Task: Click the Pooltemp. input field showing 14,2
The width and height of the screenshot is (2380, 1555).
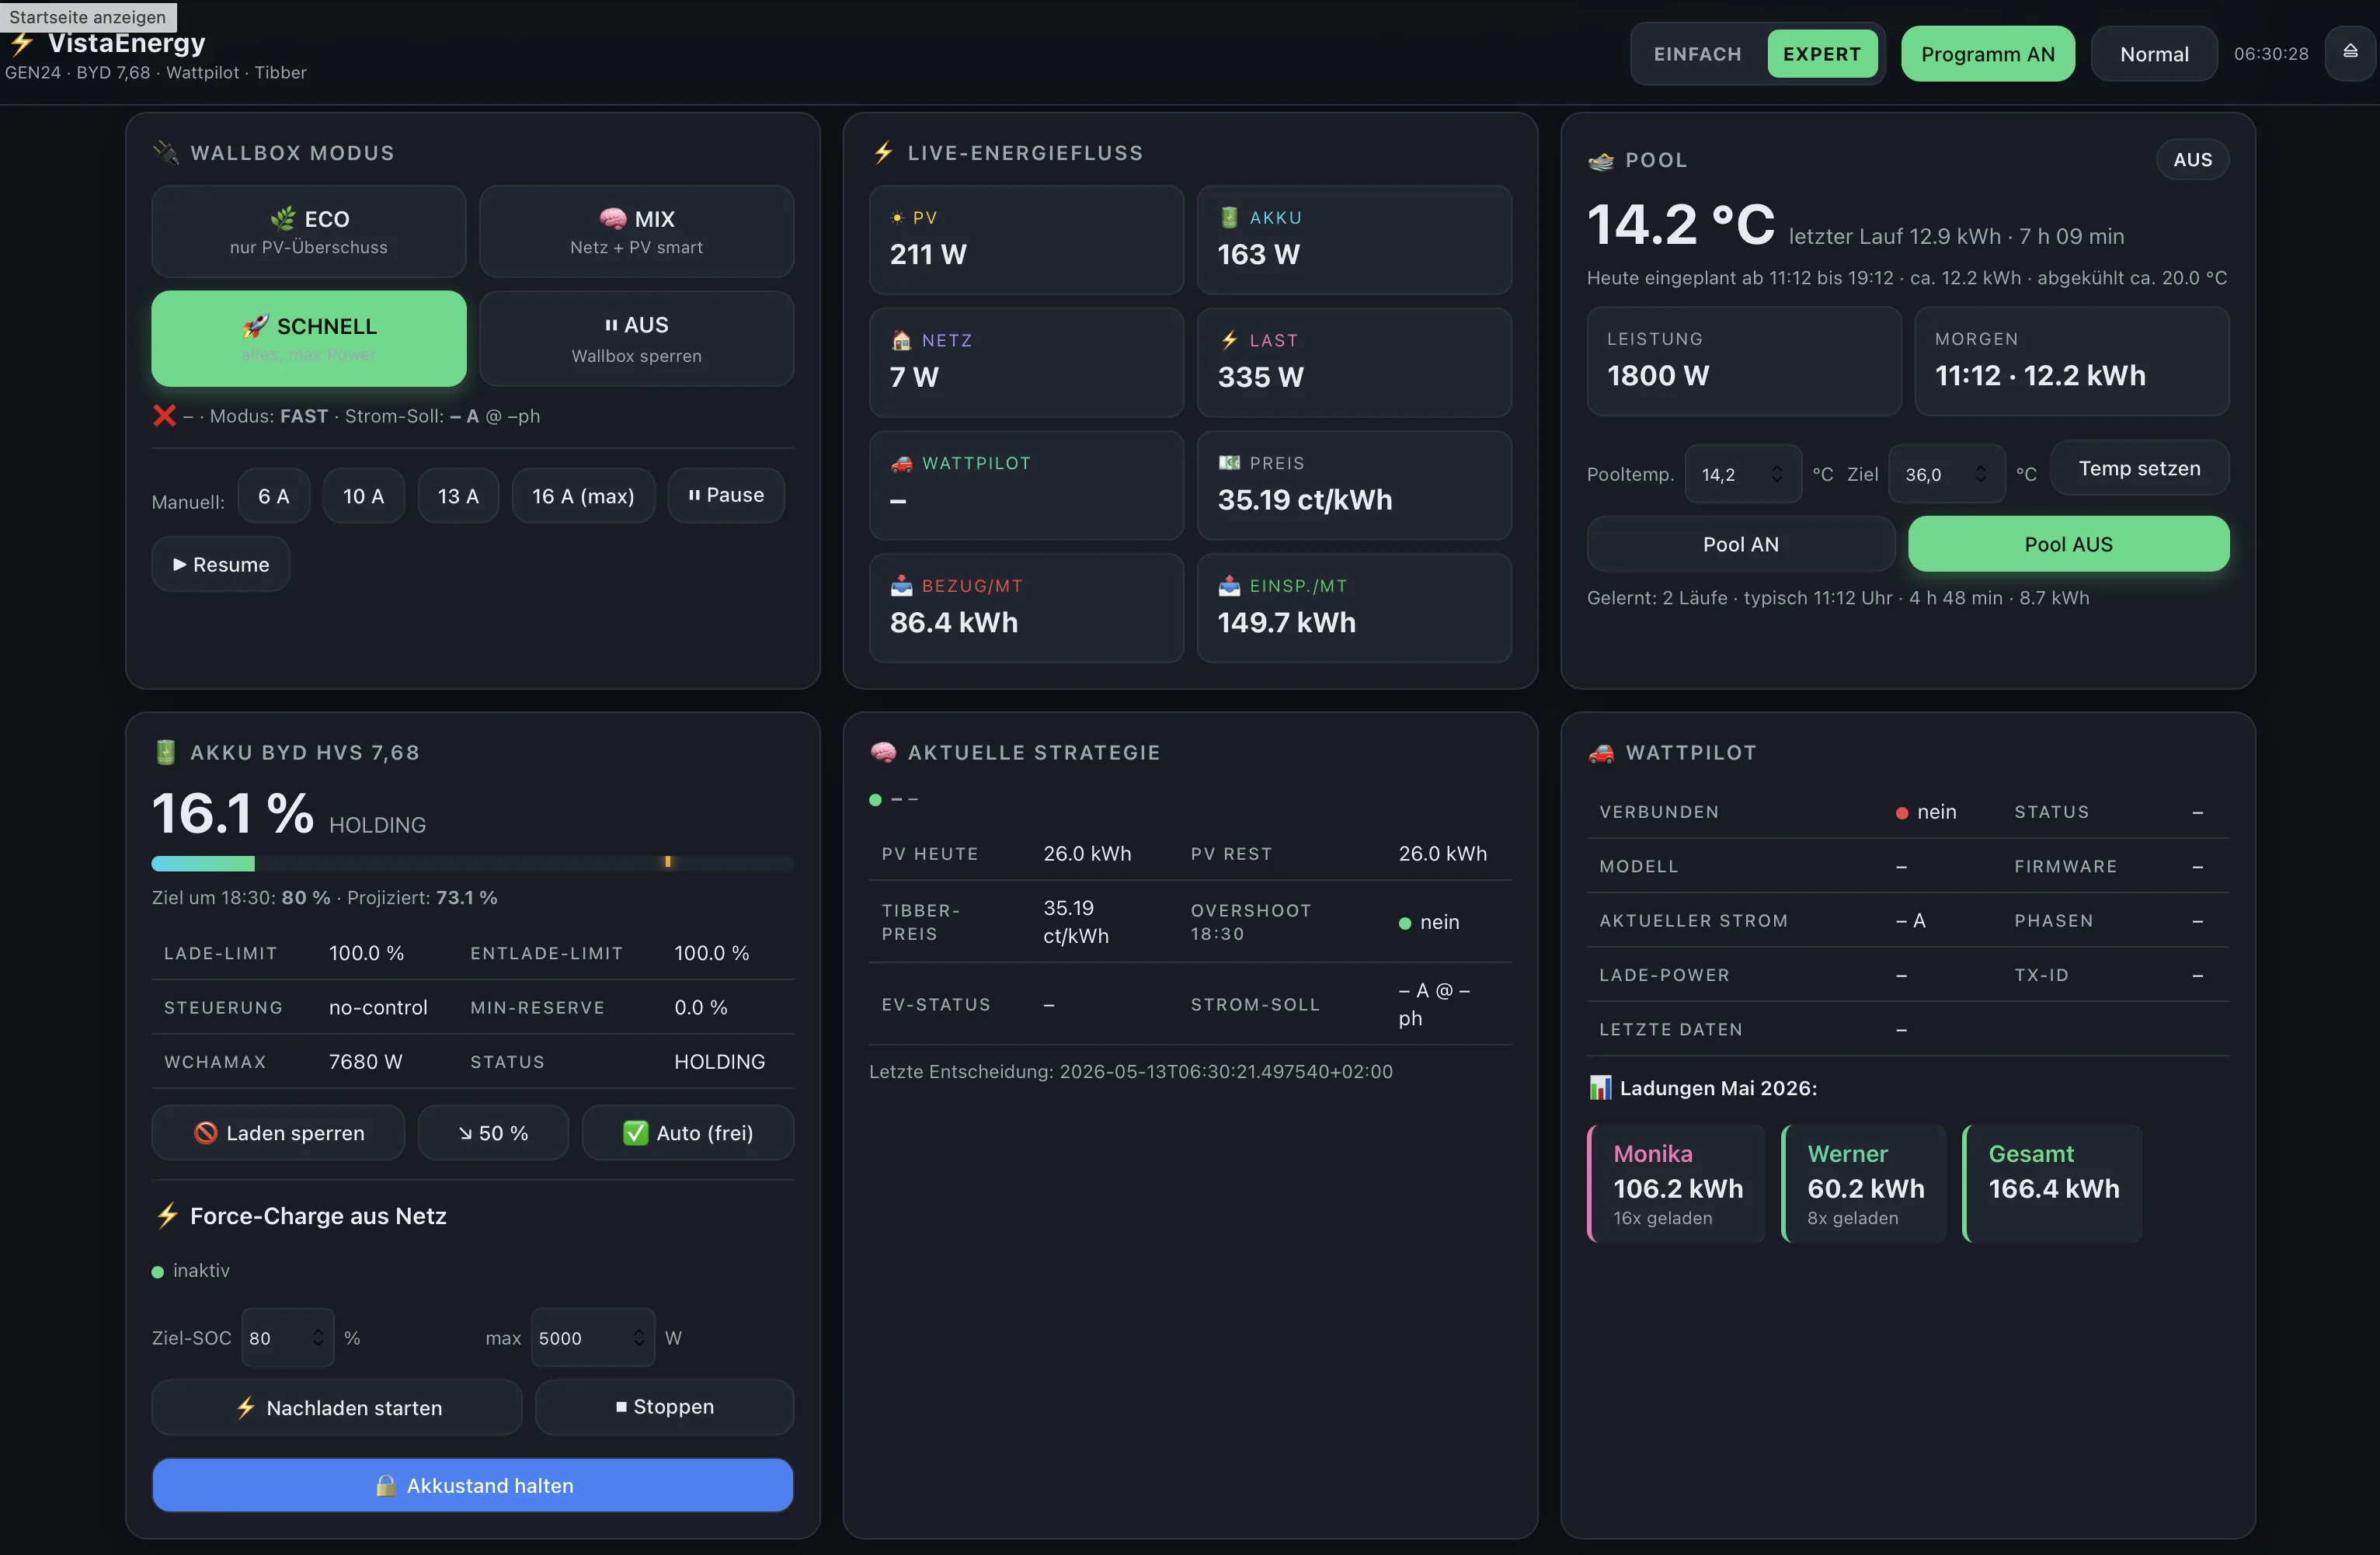Action: (1743, 474)
